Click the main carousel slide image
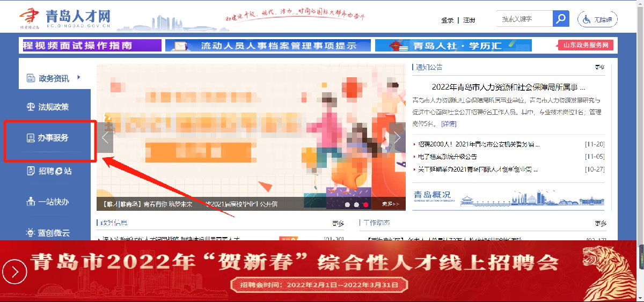The width and height of the screenshot is (644, 302). [x=251, y=137]
